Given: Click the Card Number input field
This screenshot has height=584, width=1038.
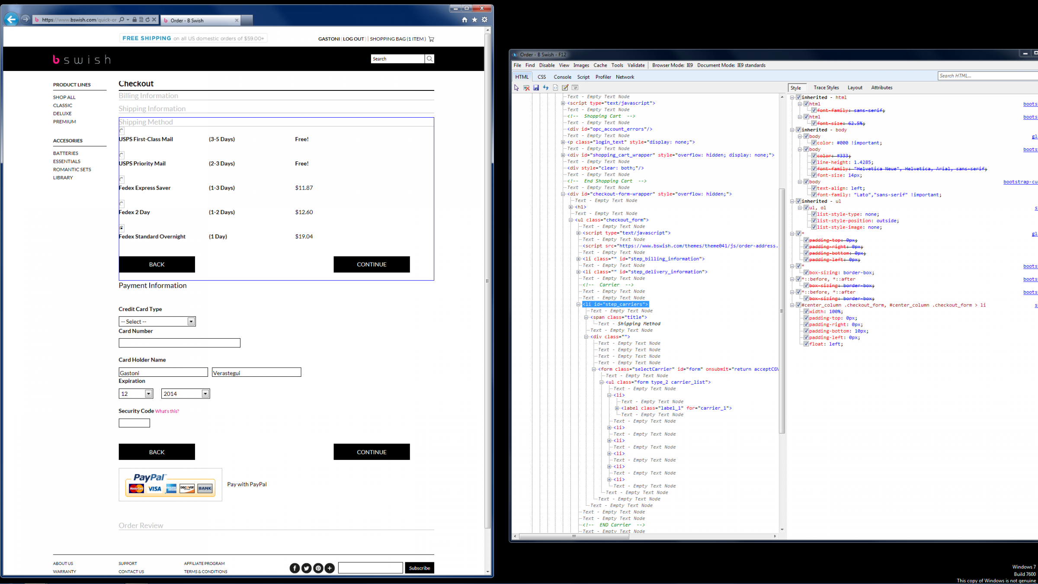Looking at the screenshot, I should pos(179,343).
